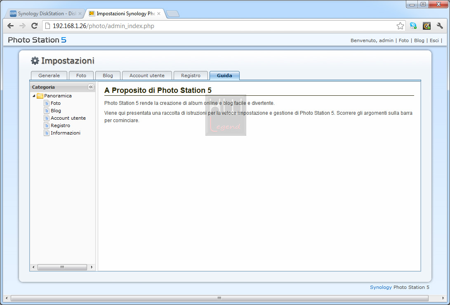Open the Account utente help topic

(68, 118)
